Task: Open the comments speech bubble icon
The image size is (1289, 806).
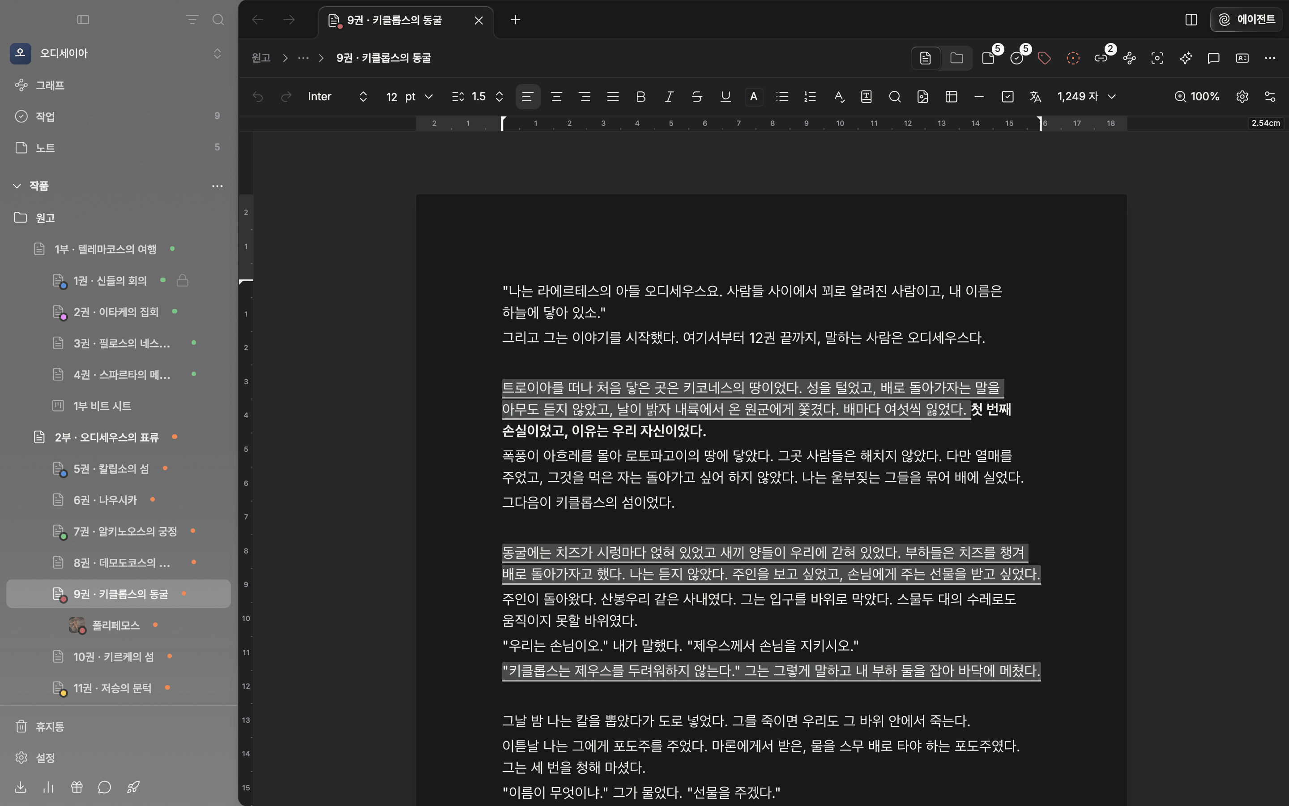Action: [x=1213, y=58]
